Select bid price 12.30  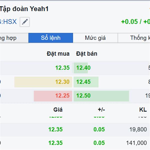click(x=62, y=82)
